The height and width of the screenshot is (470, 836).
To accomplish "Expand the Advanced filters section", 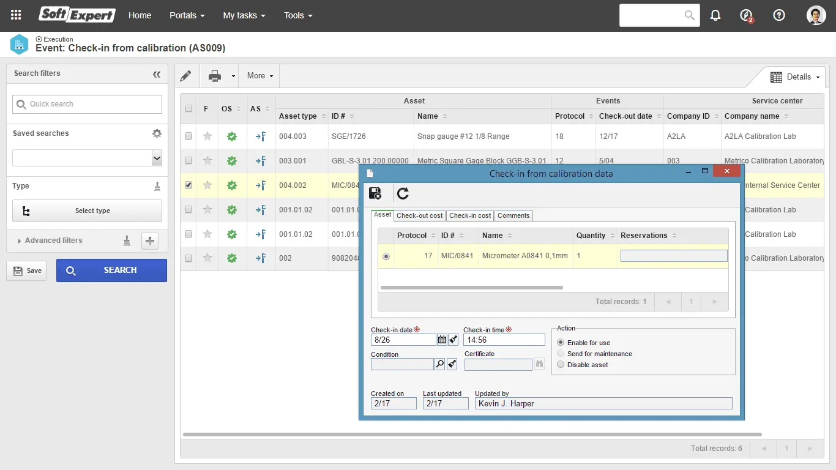I will (x=53, y=241).
